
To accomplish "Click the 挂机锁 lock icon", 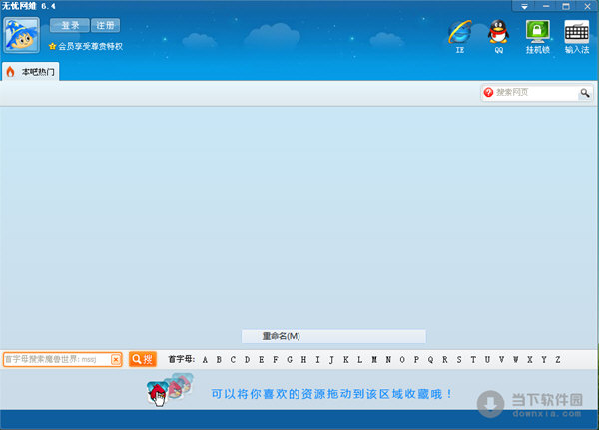I will pyautogui.click(x=538, y=32).
